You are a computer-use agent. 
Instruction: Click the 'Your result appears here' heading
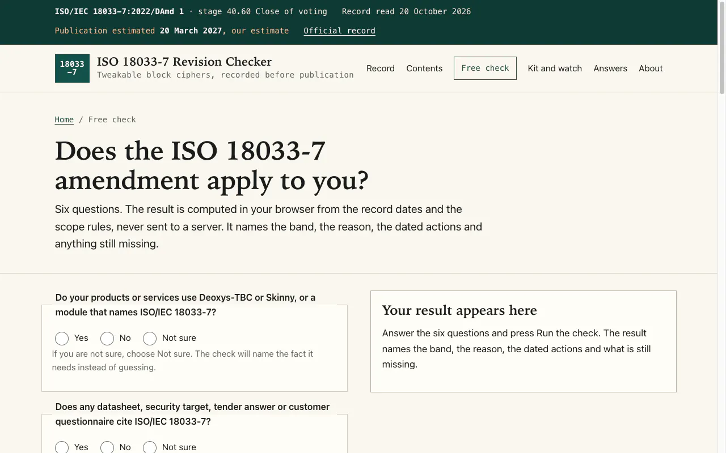(459, 310)
